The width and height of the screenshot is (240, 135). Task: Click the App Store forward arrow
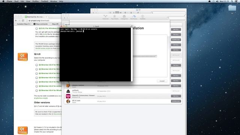67,18
